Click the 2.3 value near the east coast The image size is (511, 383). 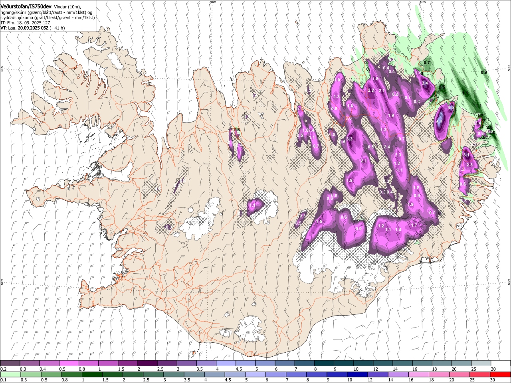coord(469,165)
